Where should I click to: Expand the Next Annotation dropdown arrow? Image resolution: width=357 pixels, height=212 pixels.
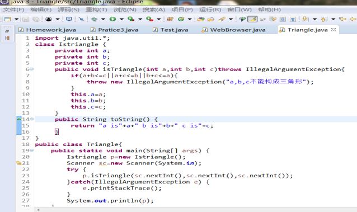click(314, 19)
